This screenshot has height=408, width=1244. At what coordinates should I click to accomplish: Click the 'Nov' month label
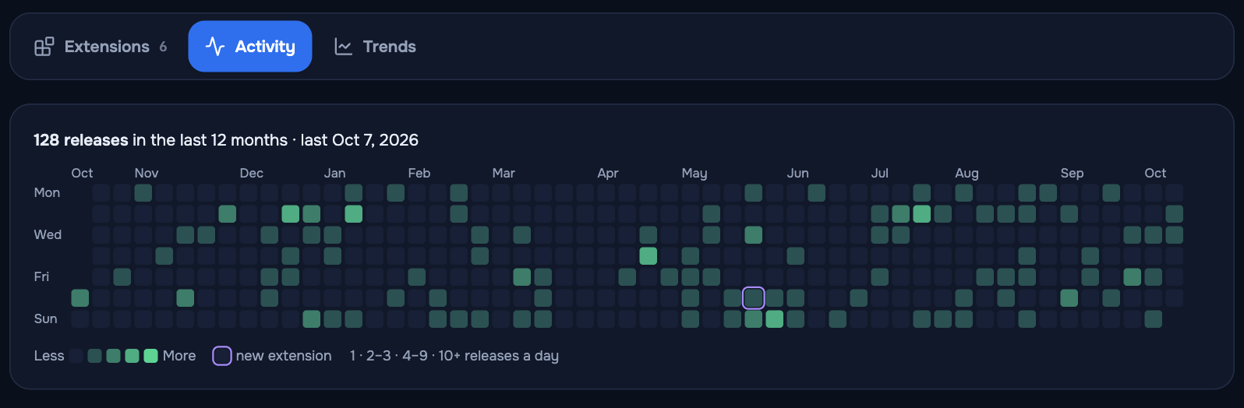147,173
